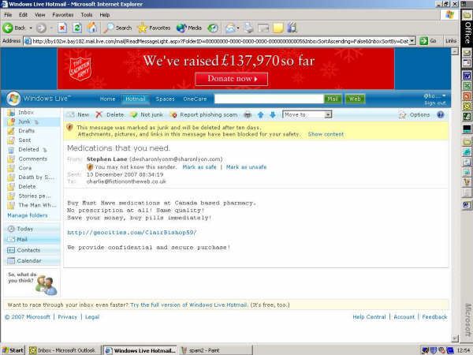Viewport: 473px width, 355px height.
Task: Go to next message down arrow
Action: [x=273, y=114]
